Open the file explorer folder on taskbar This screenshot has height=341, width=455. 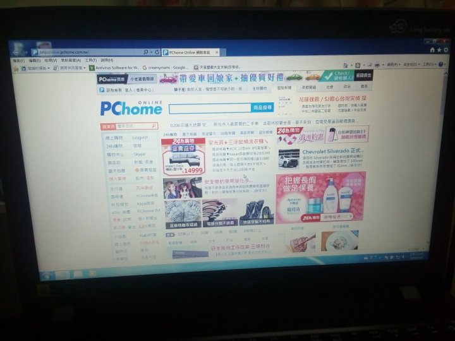78,273
